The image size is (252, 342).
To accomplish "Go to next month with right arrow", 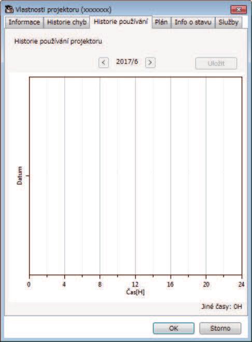I will pos(150,63).
